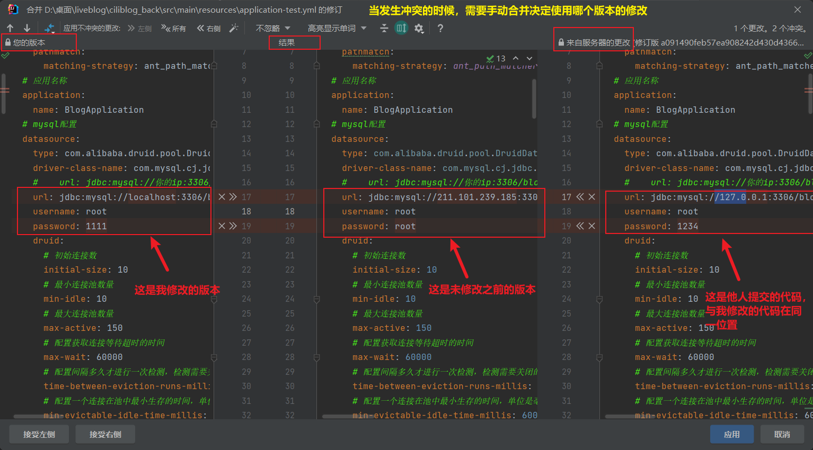Viewport: 813px width, 450px height.
Task: Accept the right change at line 19 with <<
Action: (x=580, y=226)
